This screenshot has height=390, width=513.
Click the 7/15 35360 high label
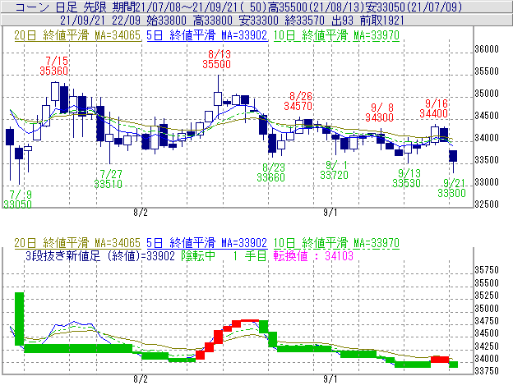coord(54,66)
